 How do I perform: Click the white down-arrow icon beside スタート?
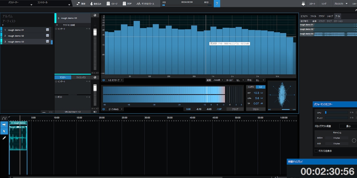click(x=303, y=4)
